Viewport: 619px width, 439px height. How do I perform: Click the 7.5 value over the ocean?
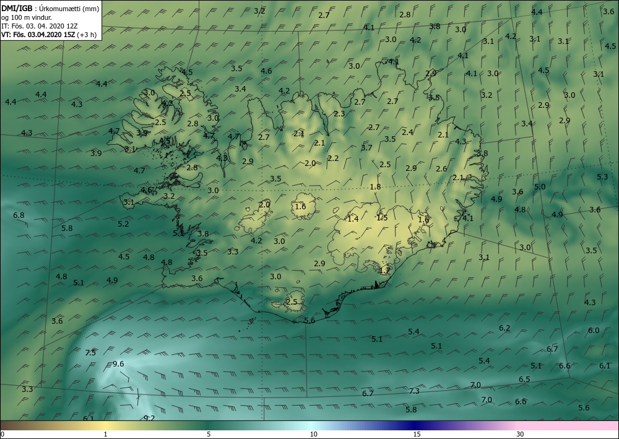click(x=90, y=352)
